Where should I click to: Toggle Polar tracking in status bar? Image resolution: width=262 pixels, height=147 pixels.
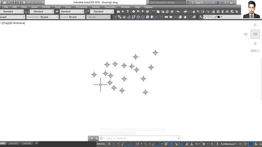pyautogui.click(x=138, y=144)
